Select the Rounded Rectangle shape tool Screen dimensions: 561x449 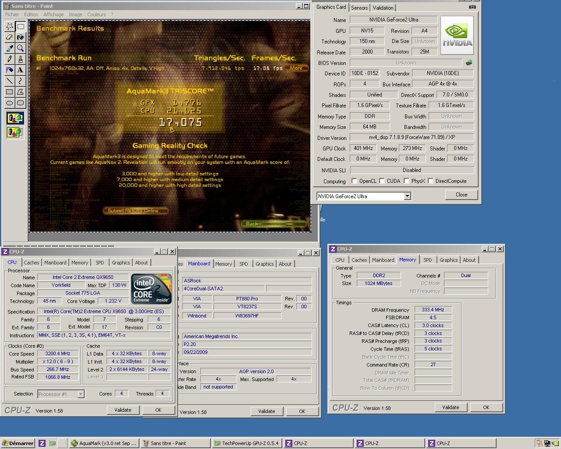20,103
